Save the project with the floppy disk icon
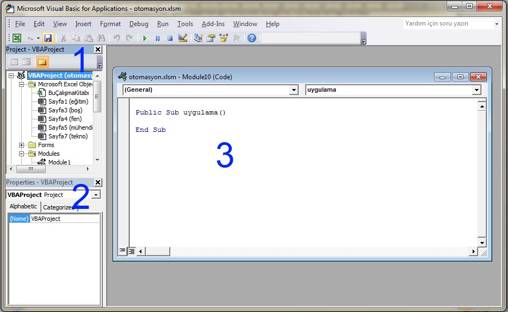The height and width of the screenshot is (312, 508). 48,38
